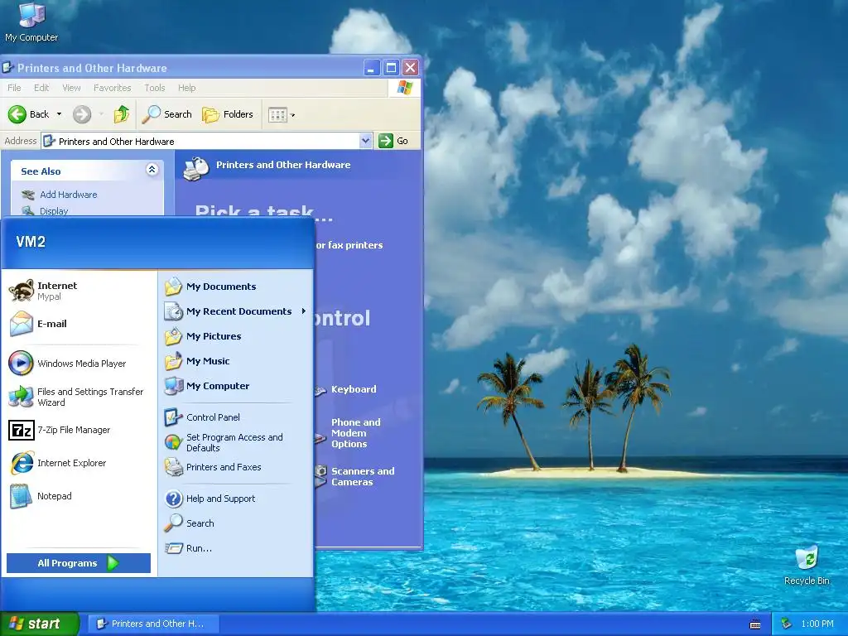
Task: Start Files and Settings Transfer Wizard
Action: click(79, 397)
